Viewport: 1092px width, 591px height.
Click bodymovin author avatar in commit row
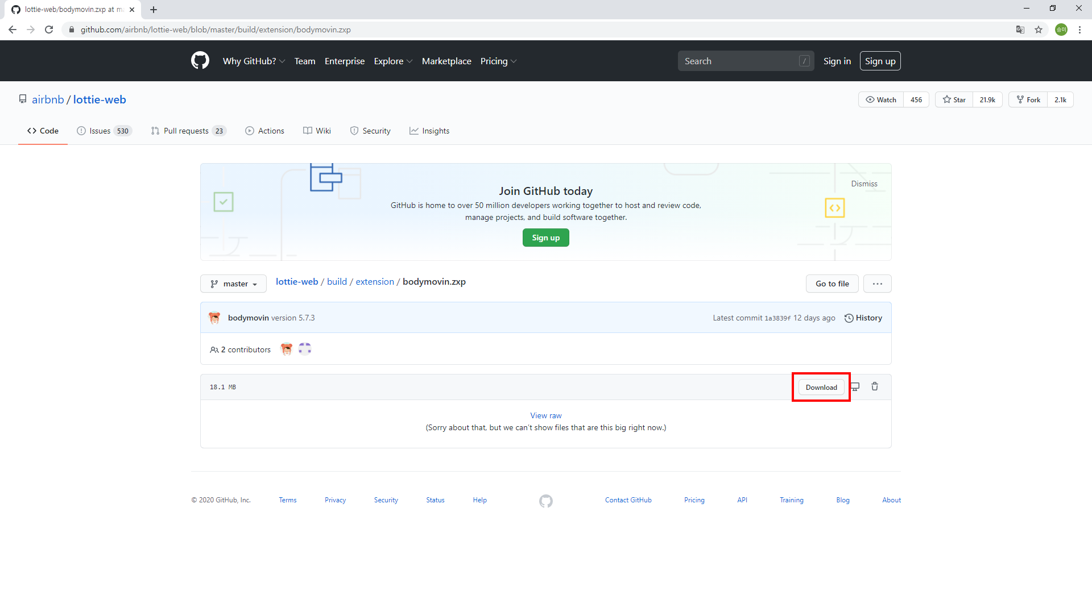click(214, 318)
